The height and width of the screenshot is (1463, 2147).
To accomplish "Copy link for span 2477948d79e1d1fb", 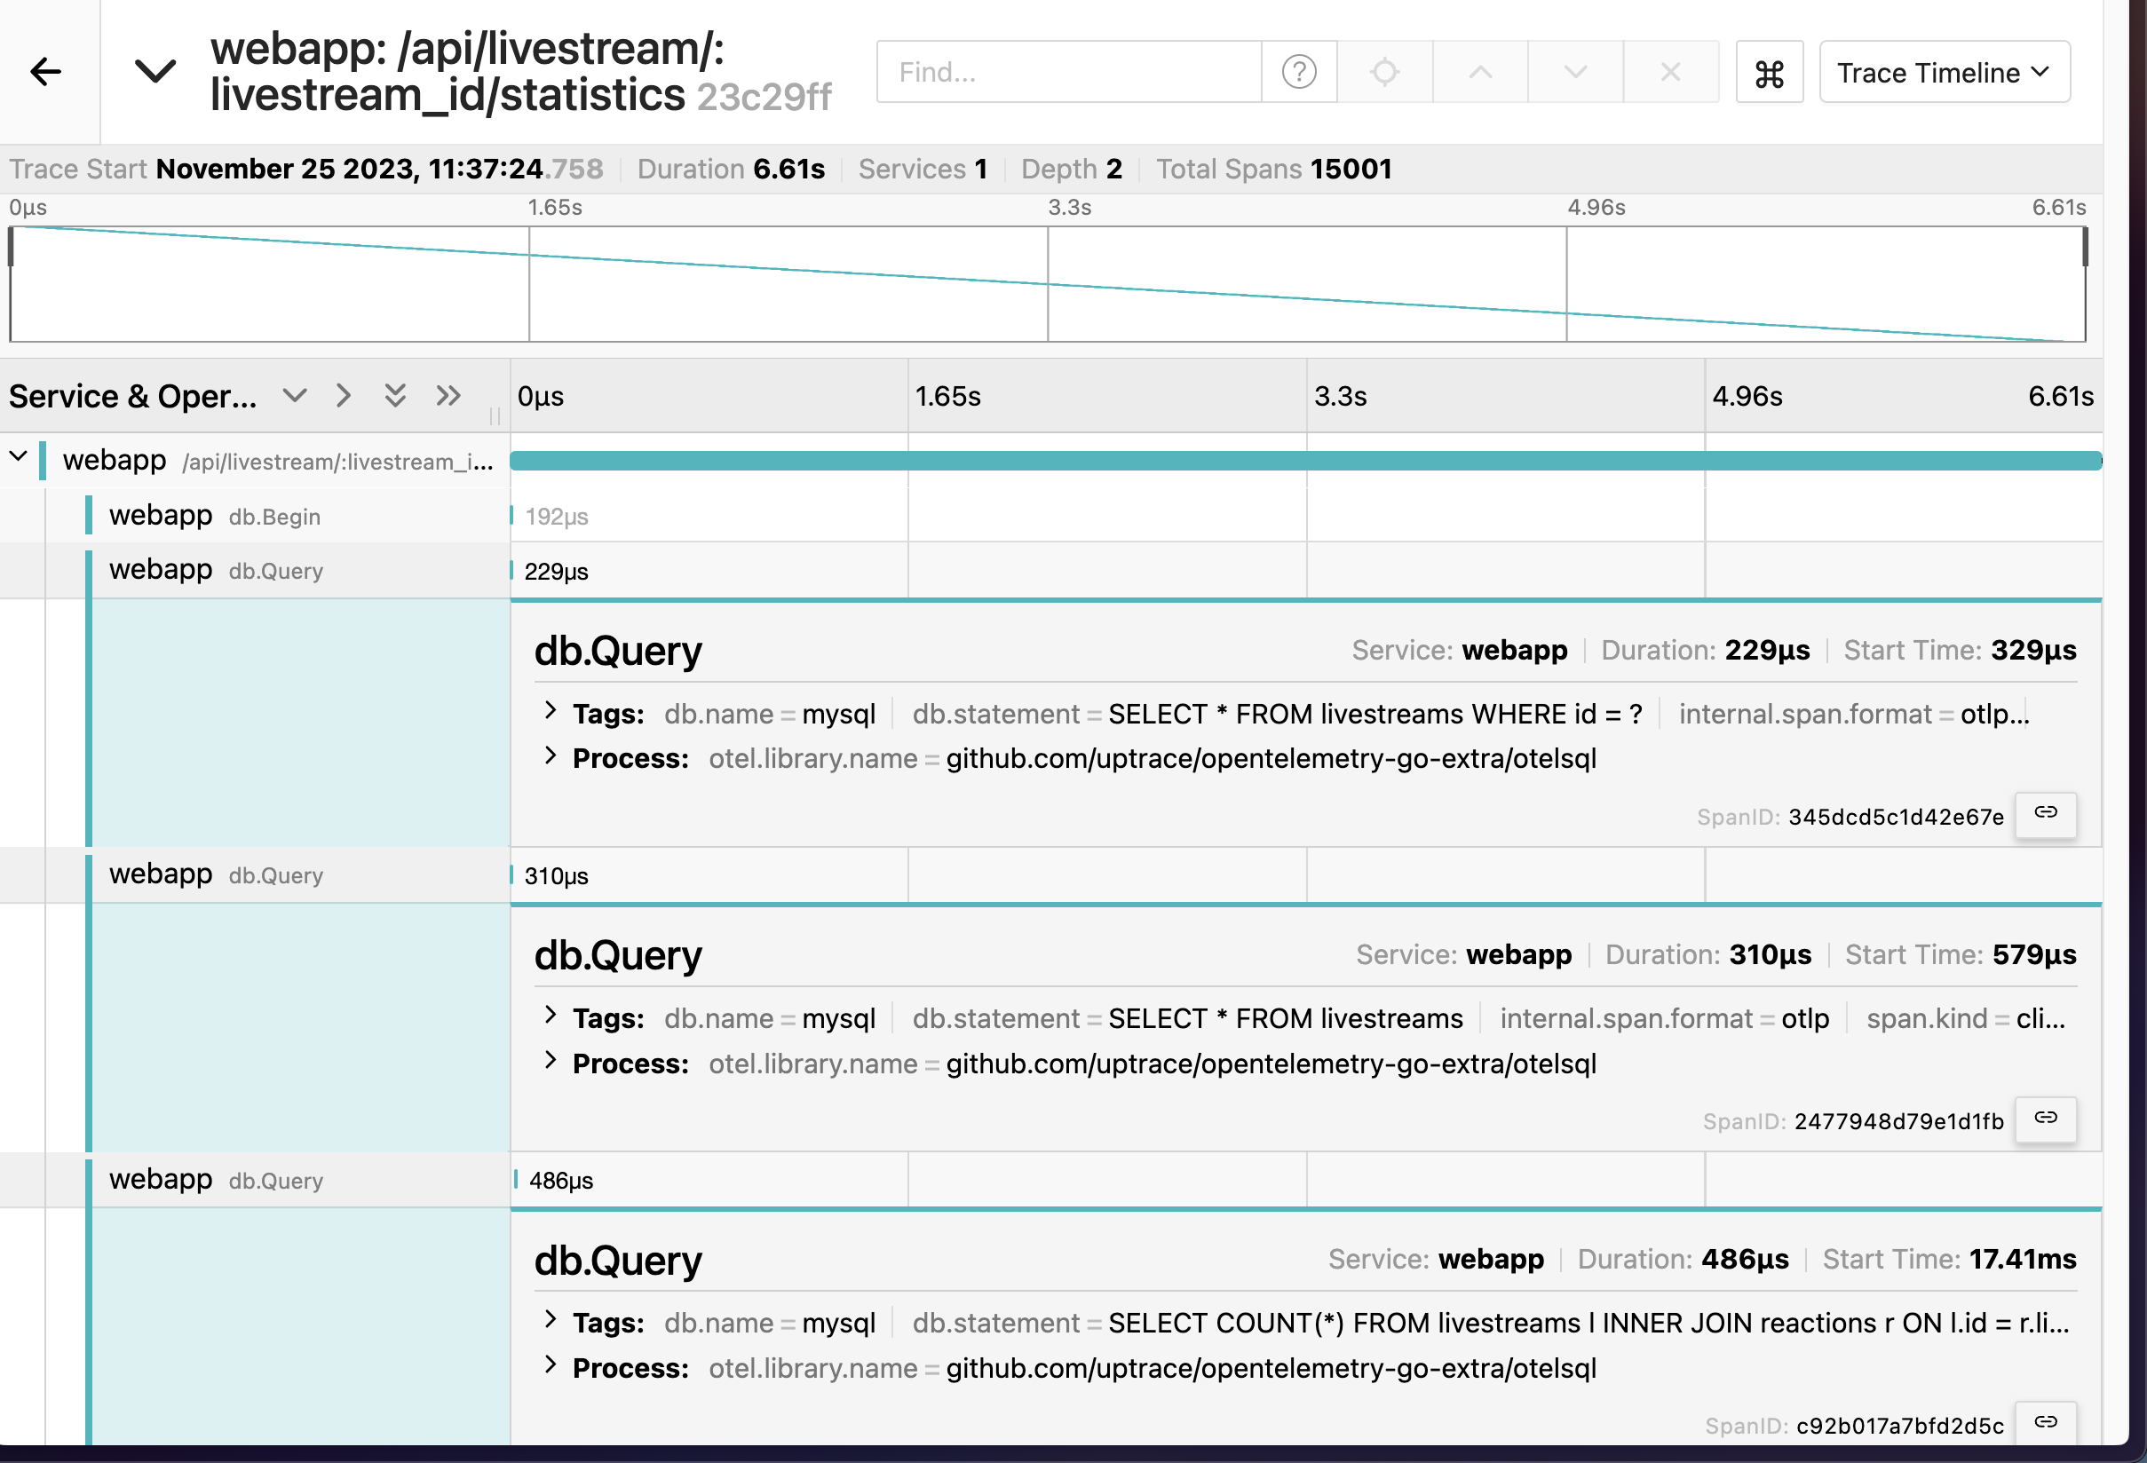I will pyautogui.click(x=2046, y=1118).
